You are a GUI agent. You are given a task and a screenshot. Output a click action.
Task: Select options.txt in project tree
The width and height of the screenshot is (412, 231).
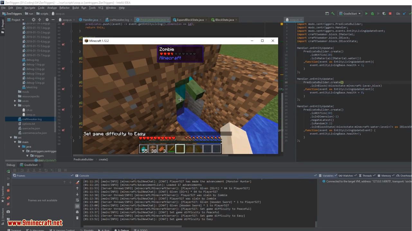(28, 124)
